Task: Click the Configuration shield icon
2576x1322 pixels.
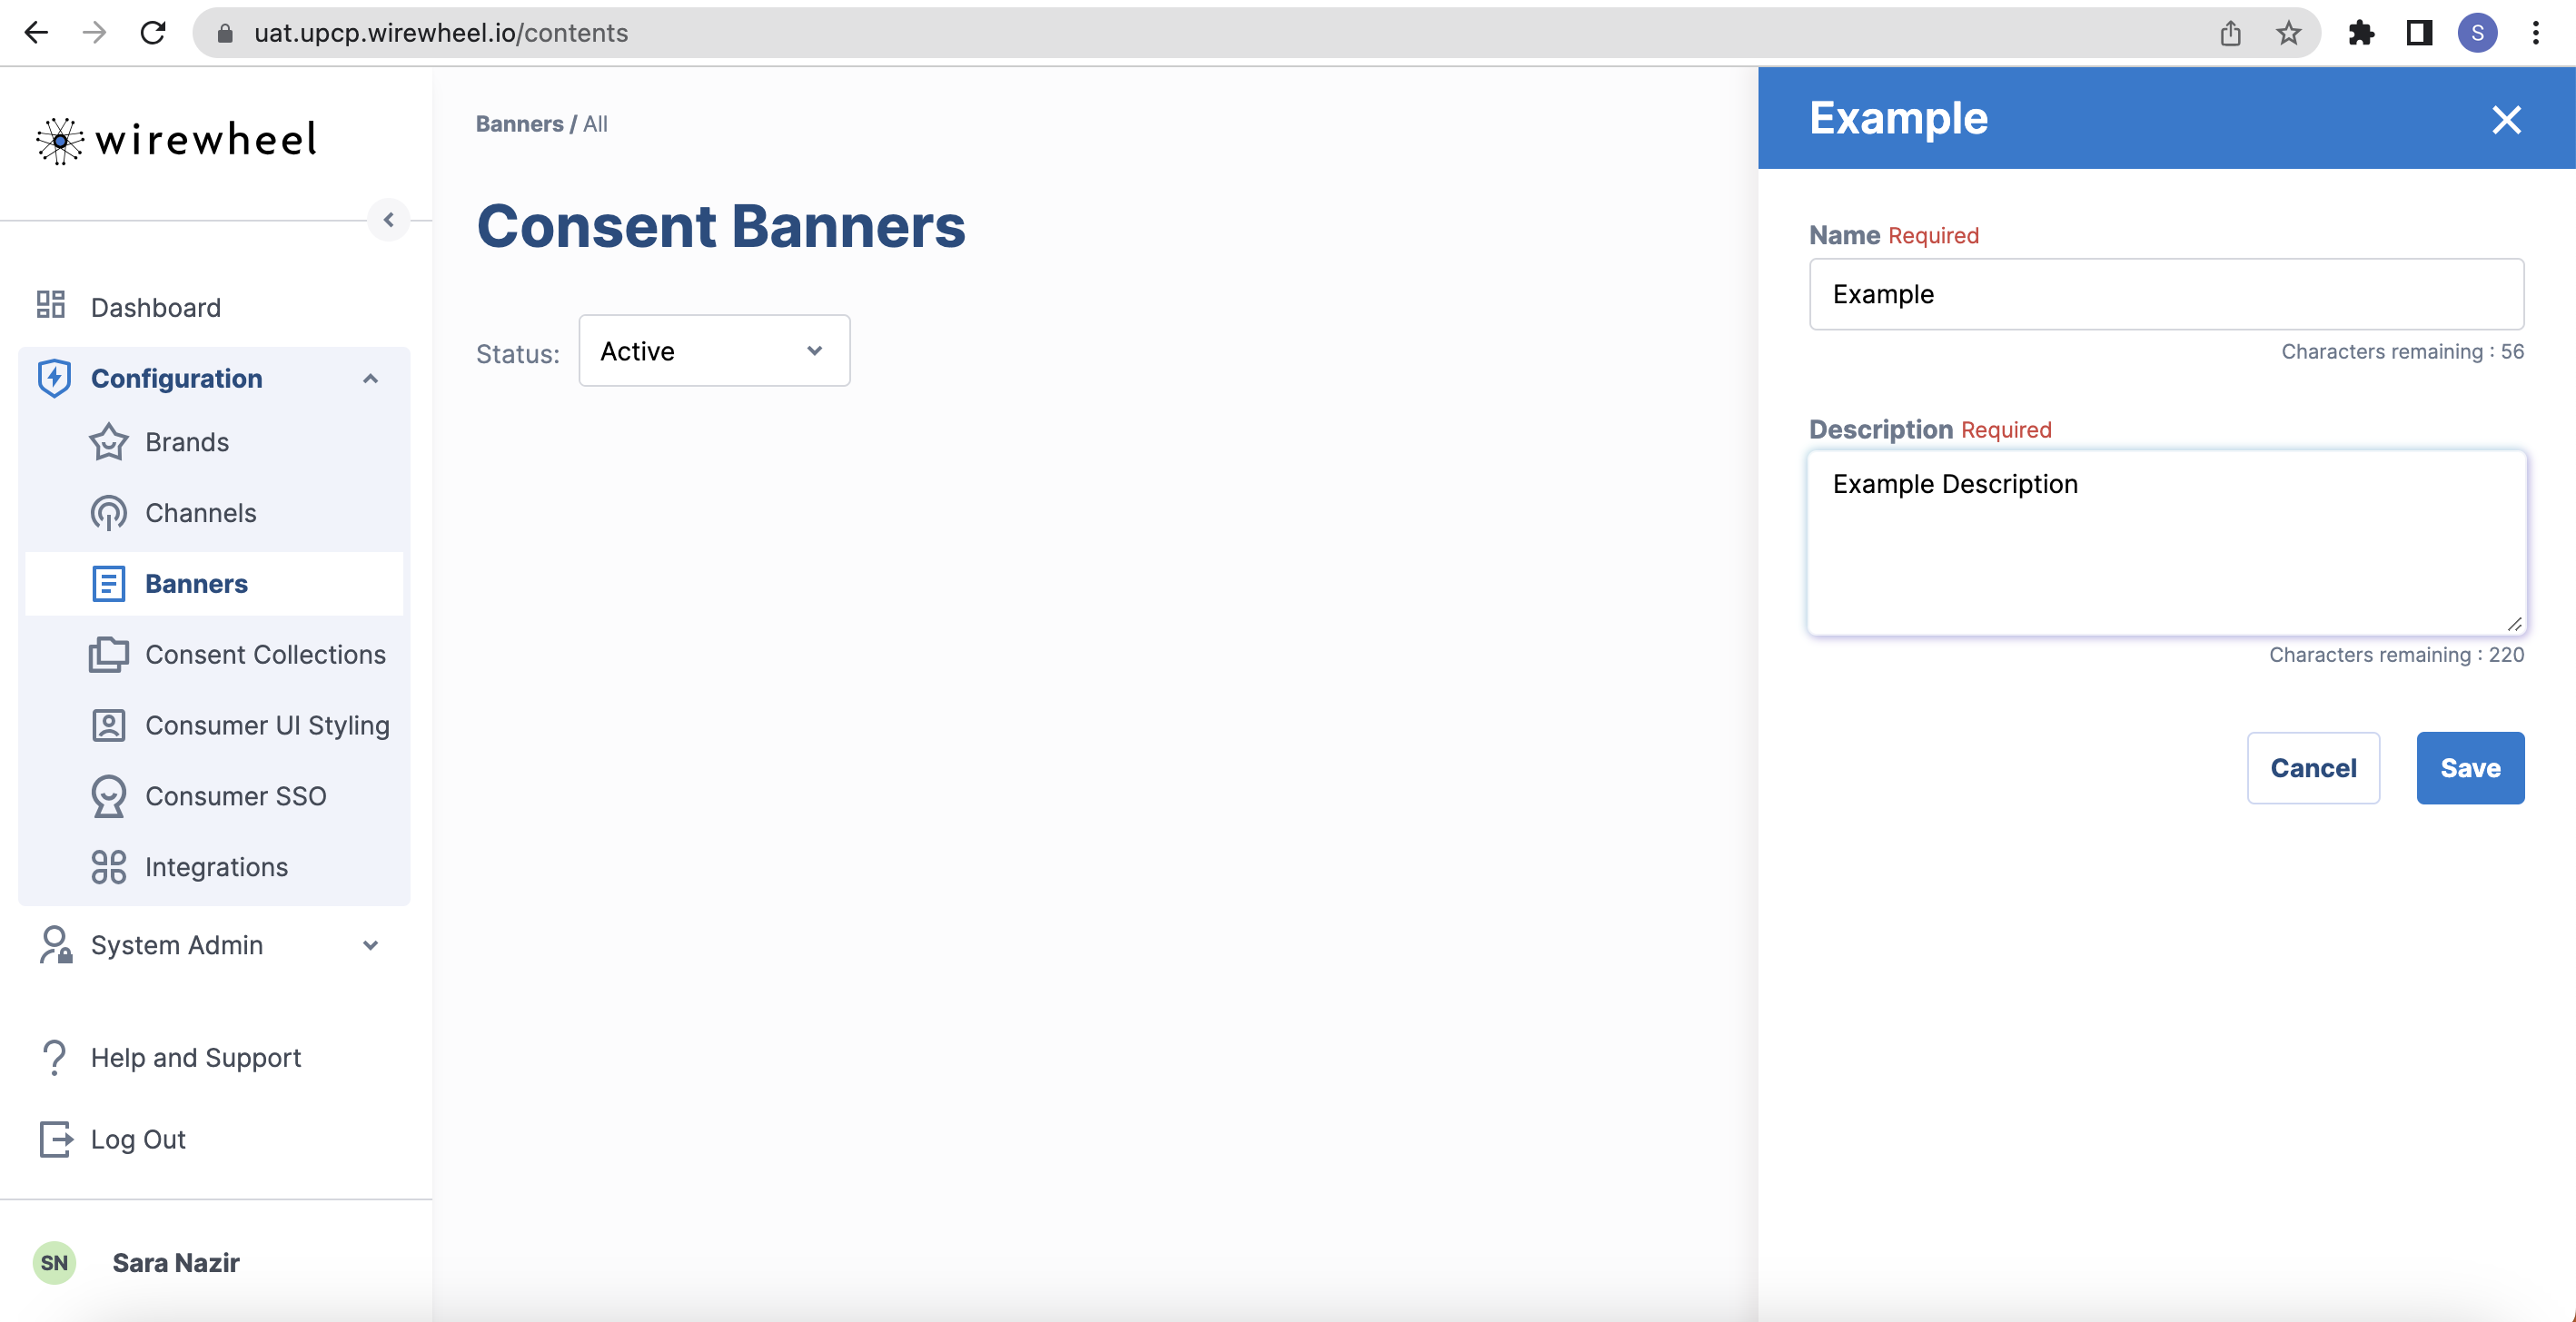Action: pyautogui.click(x=54, y=378)
